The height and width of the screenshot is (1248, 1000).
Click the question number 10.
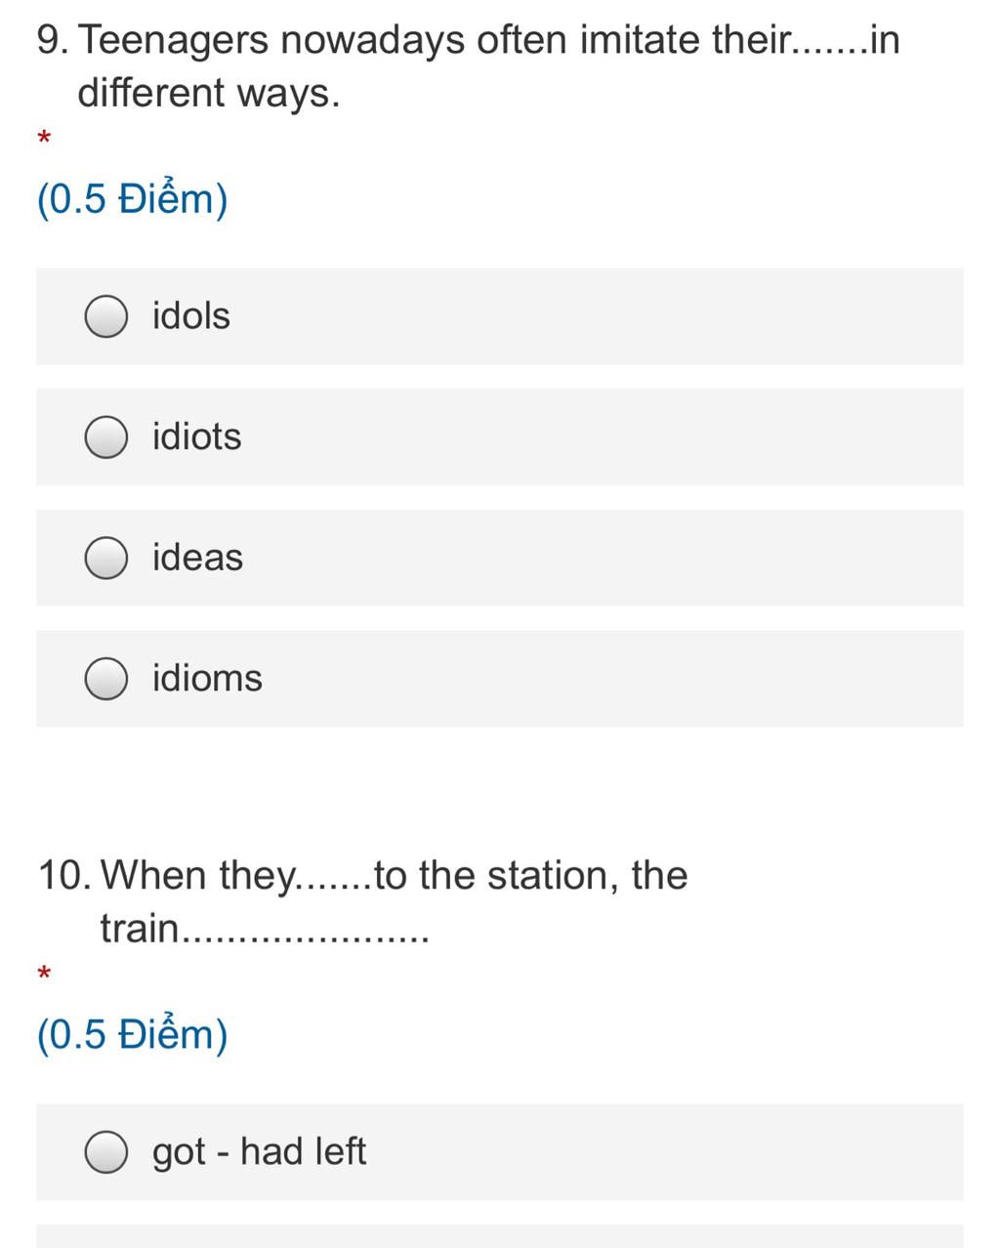click(x=65, y=875)
